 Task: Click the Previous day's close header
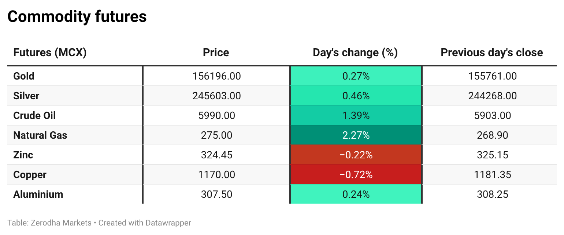[x=492, y=53]
